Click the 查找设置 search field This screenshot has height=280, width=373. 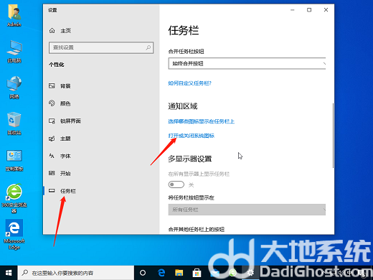tap(101, 47)
